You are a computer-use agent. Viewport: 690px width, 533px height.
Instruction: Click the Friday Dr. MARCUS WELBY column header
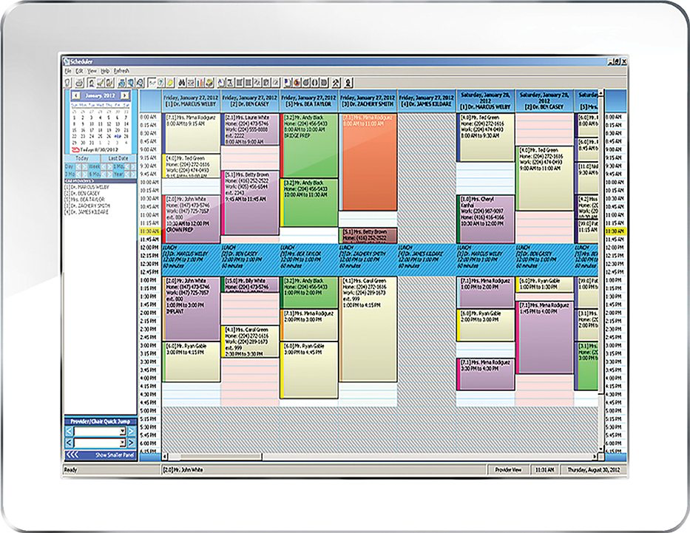coord(191,101)
